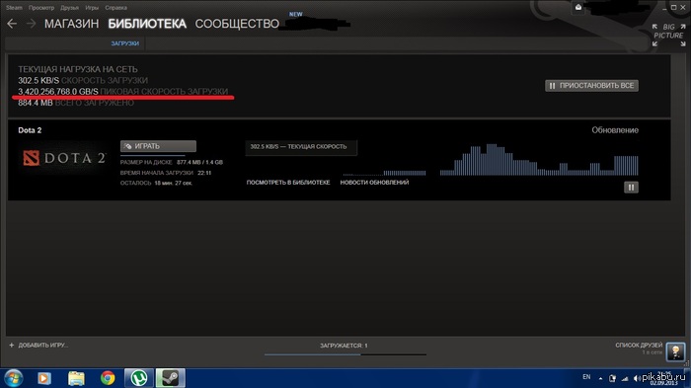The height and width of the screenshot is (388, 691).
Task: Open the Друзья menu
Action: [69, 8]
